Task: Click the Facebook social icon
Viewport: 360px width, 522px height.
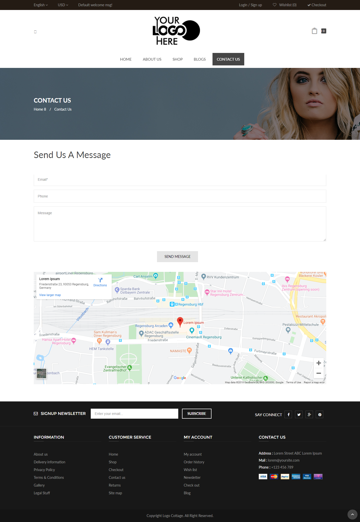Action: tap(288, 414)
